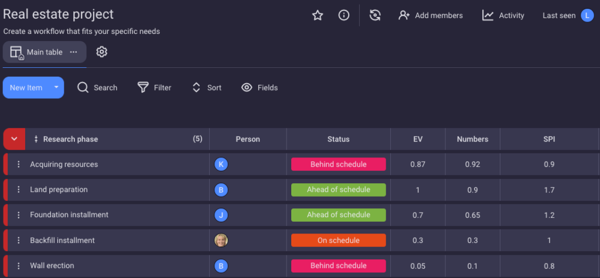Open the project info icon
Viewport: 600px width, 278px height.
point(344,16)
